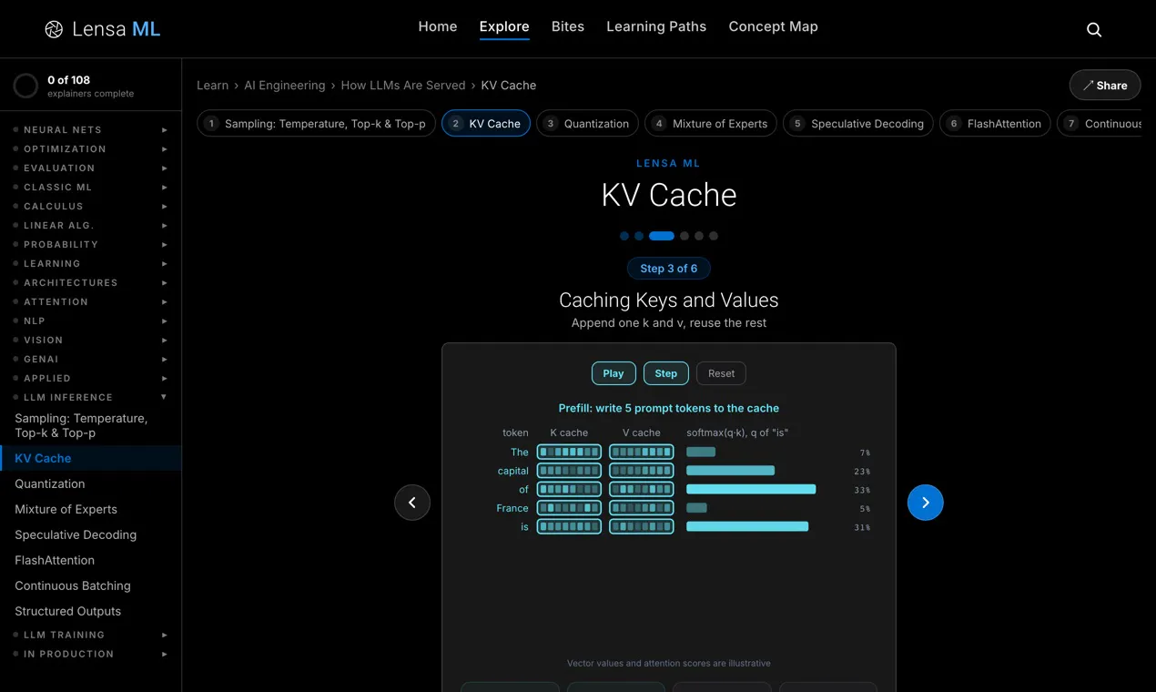The height and width of the screenshot is (692, 1156).
Task: Select the Sampling chip numbered 1
Action: 316,123
